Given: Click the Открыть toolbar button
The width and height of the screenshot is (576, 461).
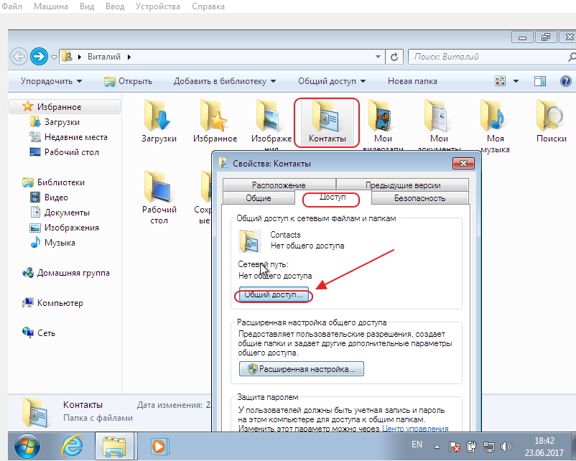Looking at the screenshot, I should click(129, 81).
